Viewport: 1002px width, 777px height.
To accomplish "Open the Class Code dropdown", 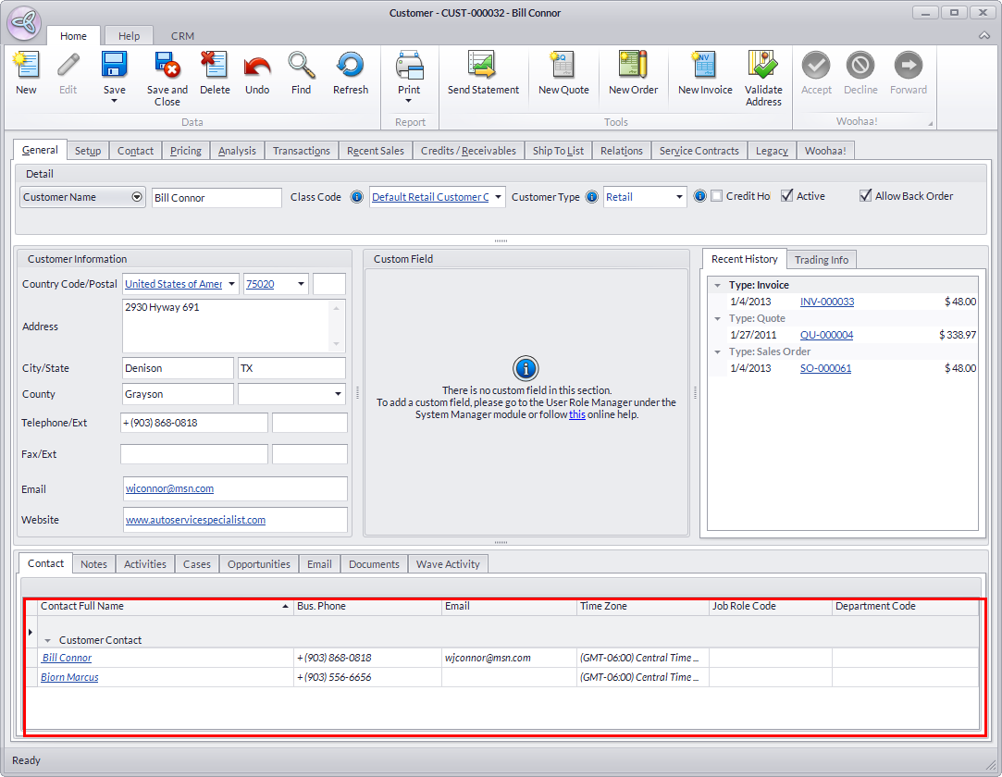I will pos(499,197).
